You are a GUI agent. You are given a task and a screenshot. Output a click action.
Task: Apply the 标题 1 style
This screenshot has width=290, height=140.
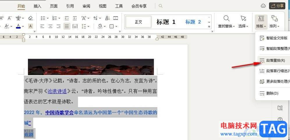pyautogui.click(x=166, y=22)
